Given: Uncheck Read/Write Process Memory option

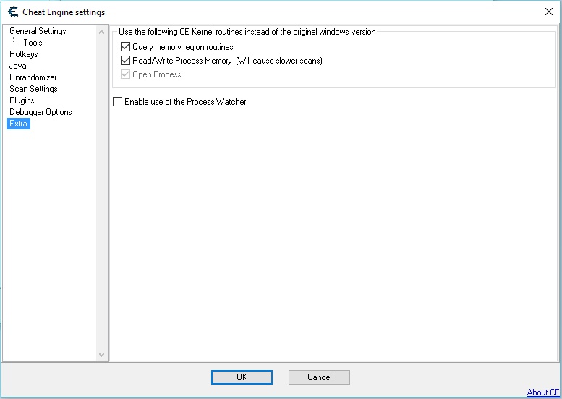Looking at the screenshot, I should [x=126, y=61].
